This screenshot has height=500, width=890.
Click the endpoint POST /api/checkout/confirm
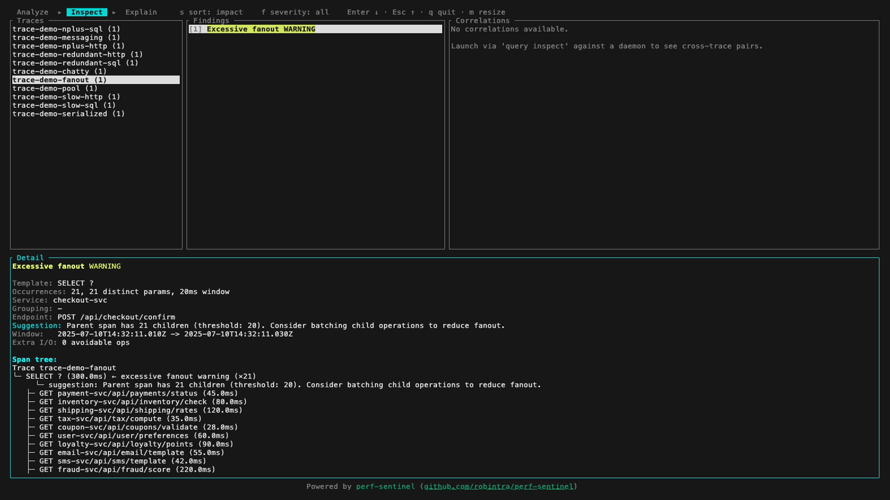(x=116, y=317)
